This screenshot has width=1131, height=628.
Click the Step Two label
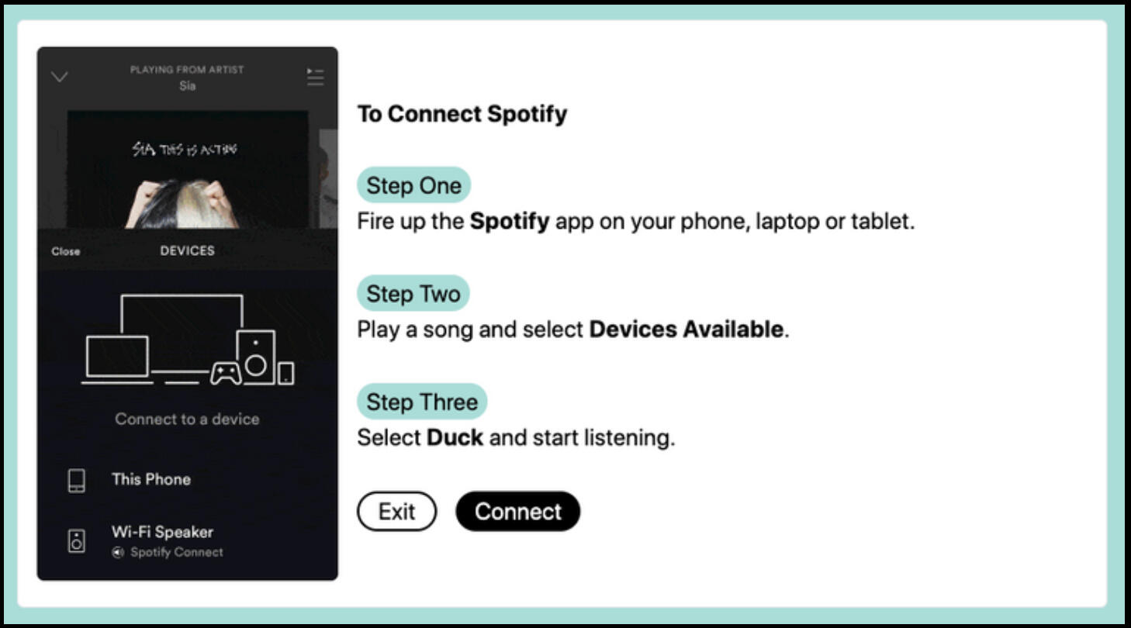click(x=413, y=294)
